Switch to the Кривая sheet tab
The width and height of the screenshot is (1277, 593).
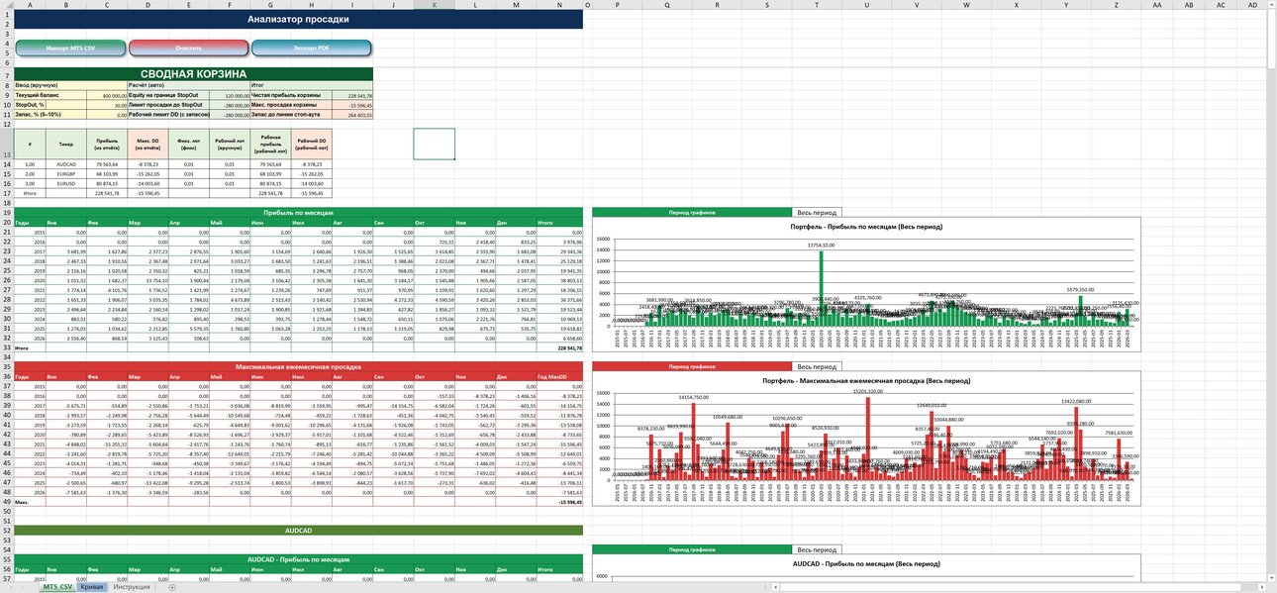click(92, 587)
